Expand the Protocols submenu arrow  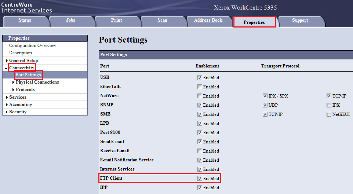14,90
